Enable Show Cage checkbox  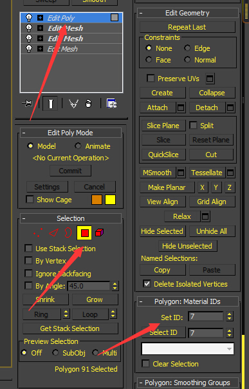point(30,199)
